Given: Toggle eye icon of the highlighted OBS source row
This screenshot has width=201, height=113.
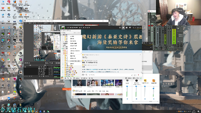Looking at the screenshot, I should tap(49, 68).
